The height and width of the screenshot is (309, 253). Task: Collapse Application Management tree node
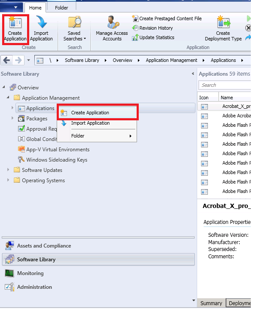point(8,97)
